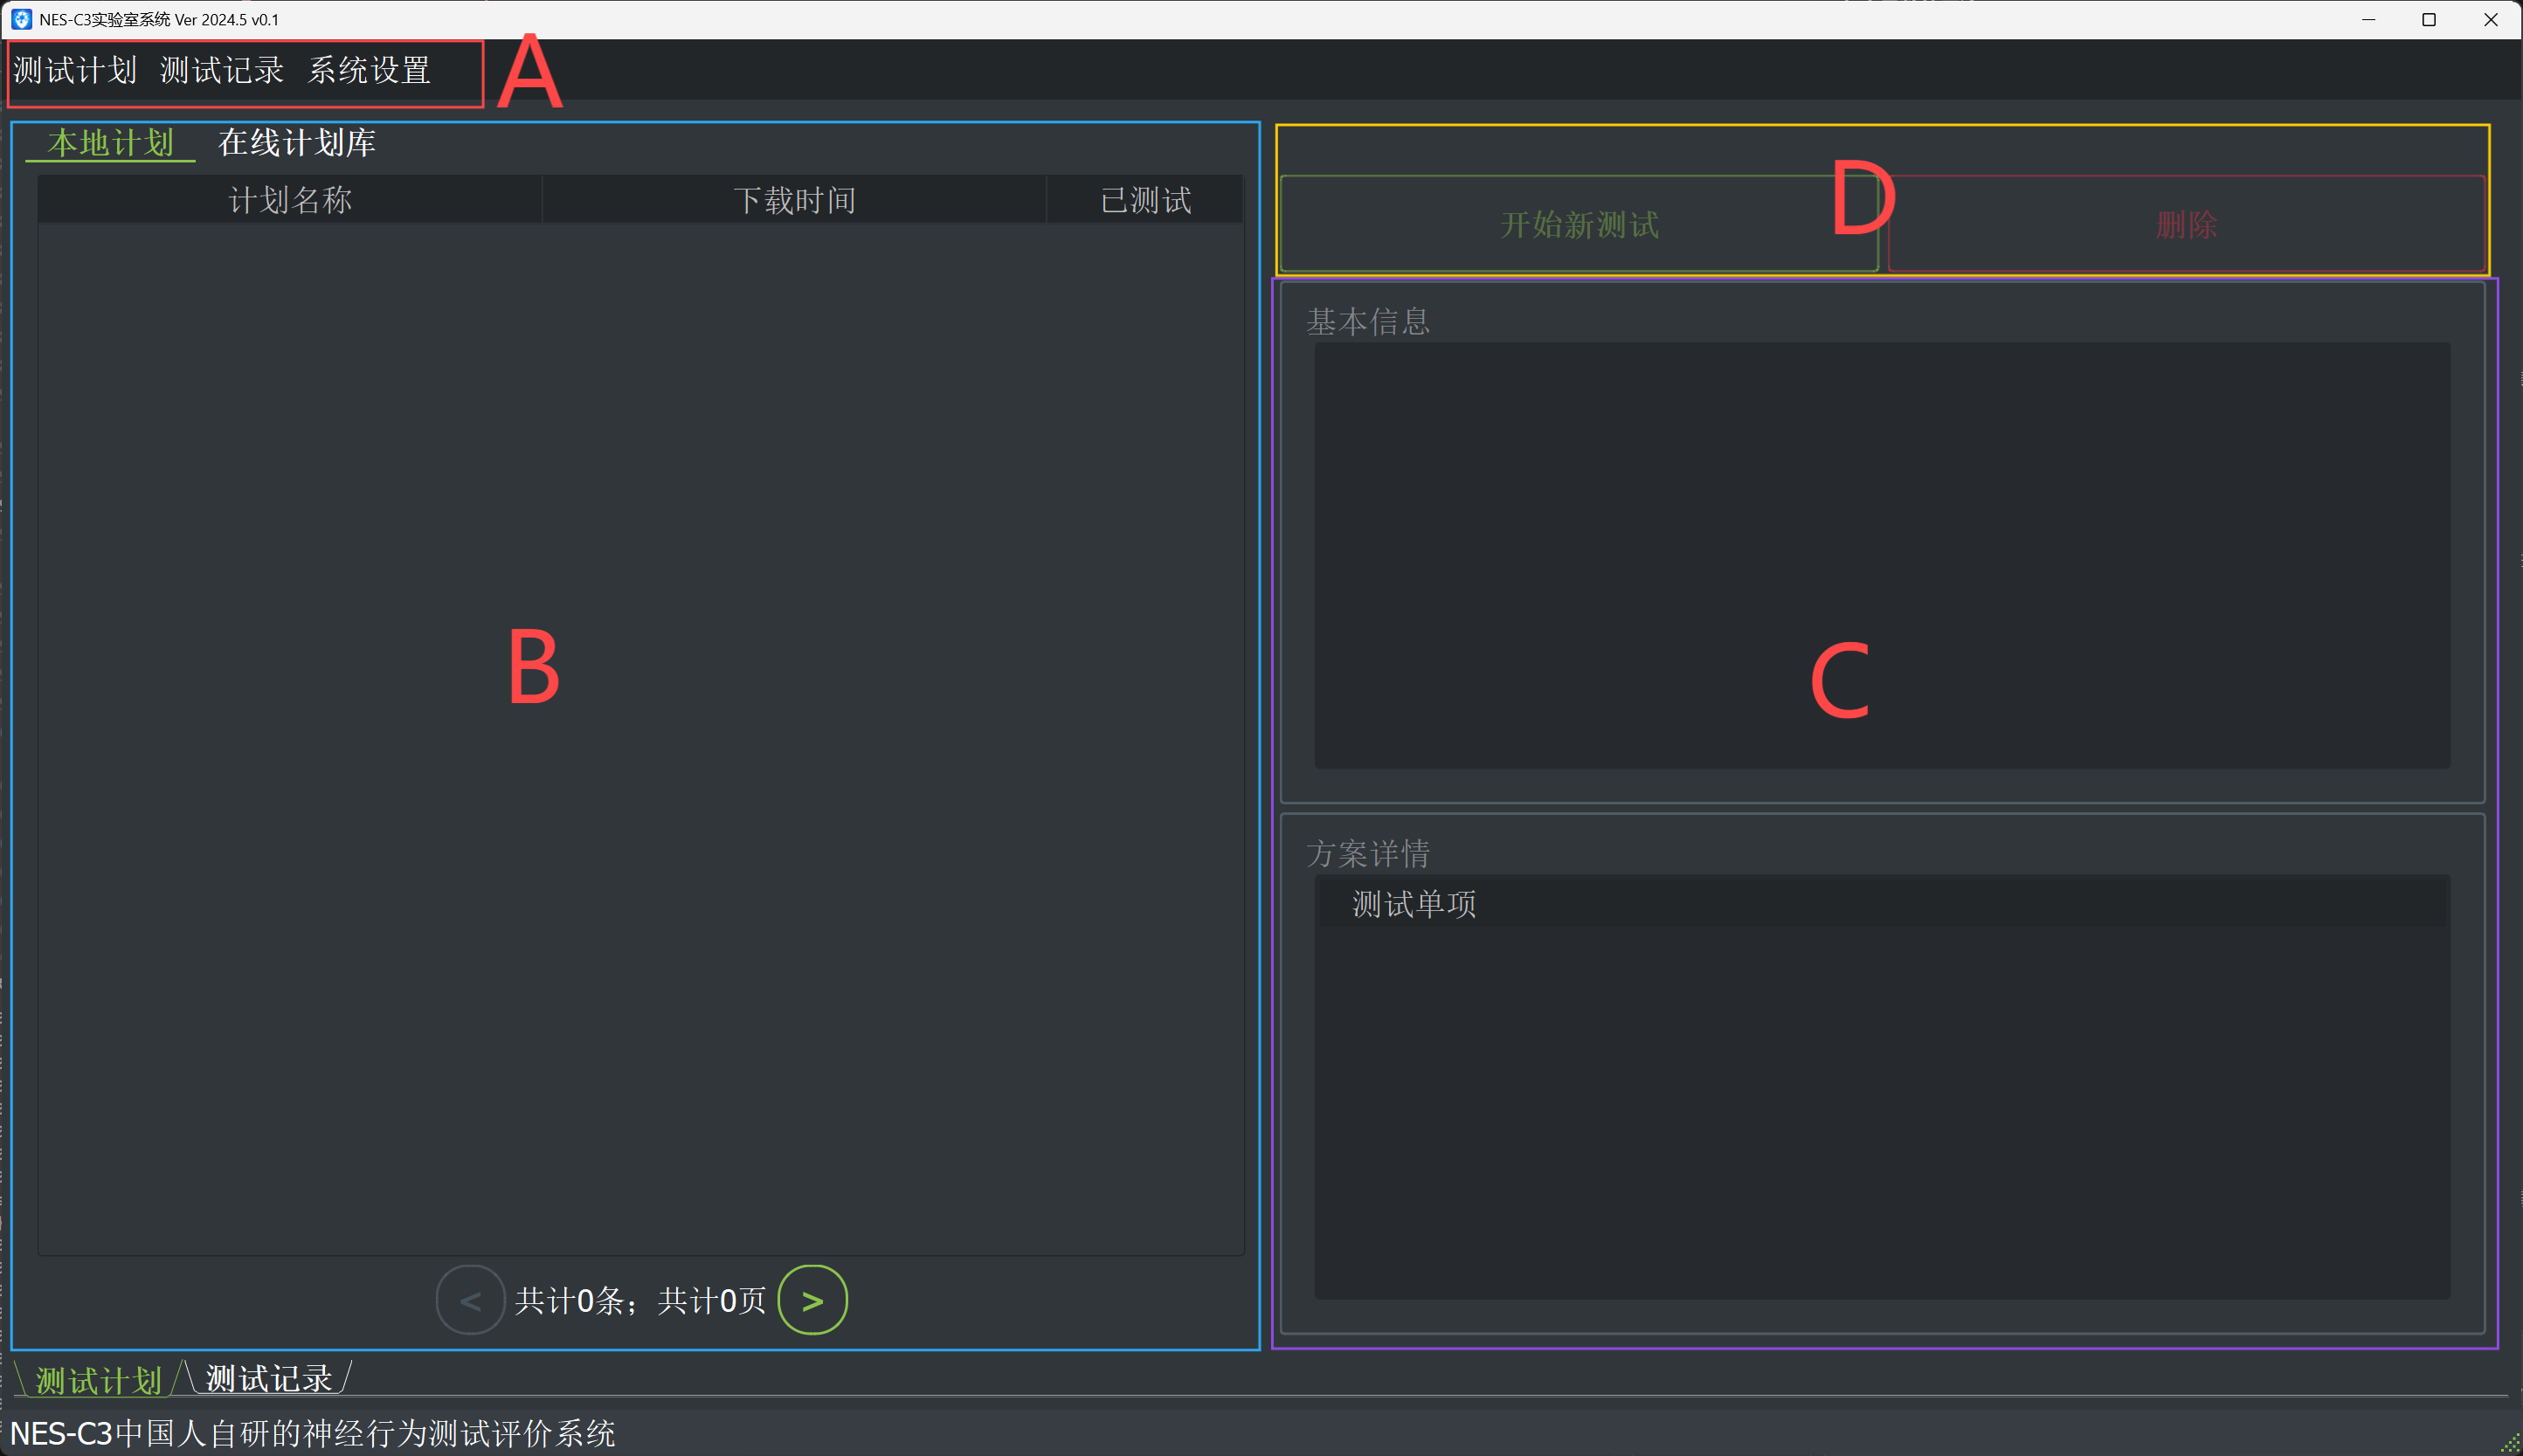Click the 已测试 column header
The height and width of the screenshot is (1456, 2523).
pos(1145,200)
